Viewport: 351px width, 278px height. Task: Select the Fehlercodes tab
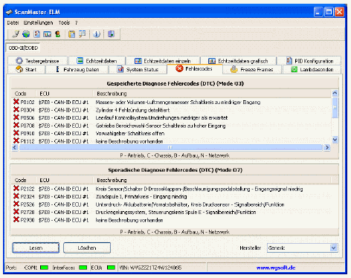(x=195, y=69)
